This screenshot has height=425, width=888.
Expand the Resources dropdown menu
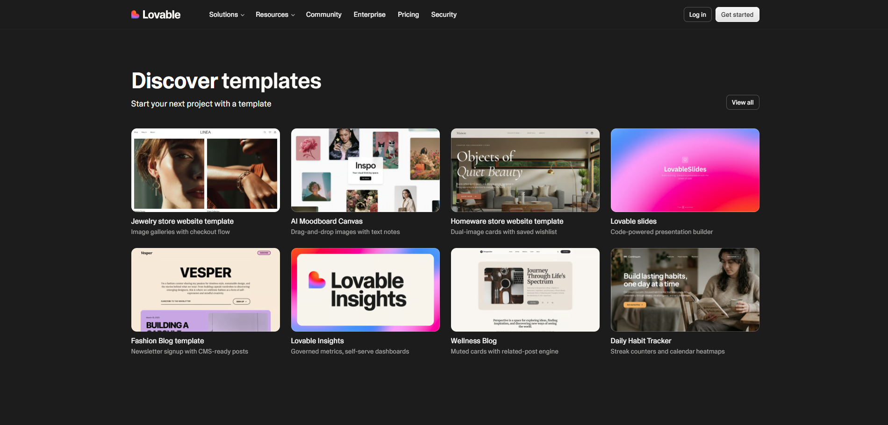275,14
